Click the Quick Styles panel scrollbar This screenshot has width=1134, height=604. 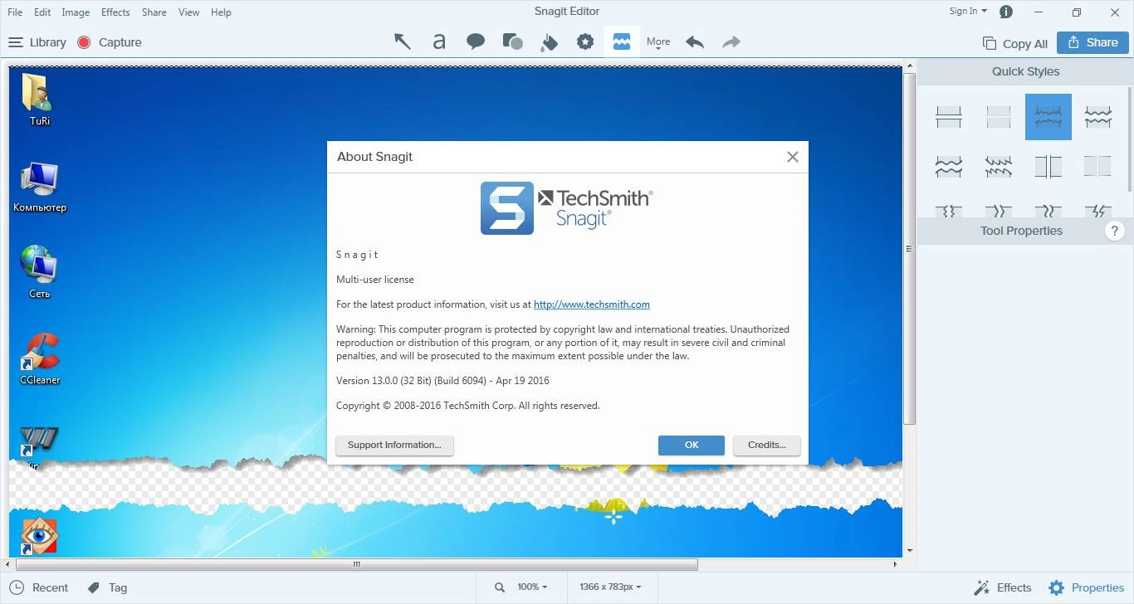click(1130, 138)
